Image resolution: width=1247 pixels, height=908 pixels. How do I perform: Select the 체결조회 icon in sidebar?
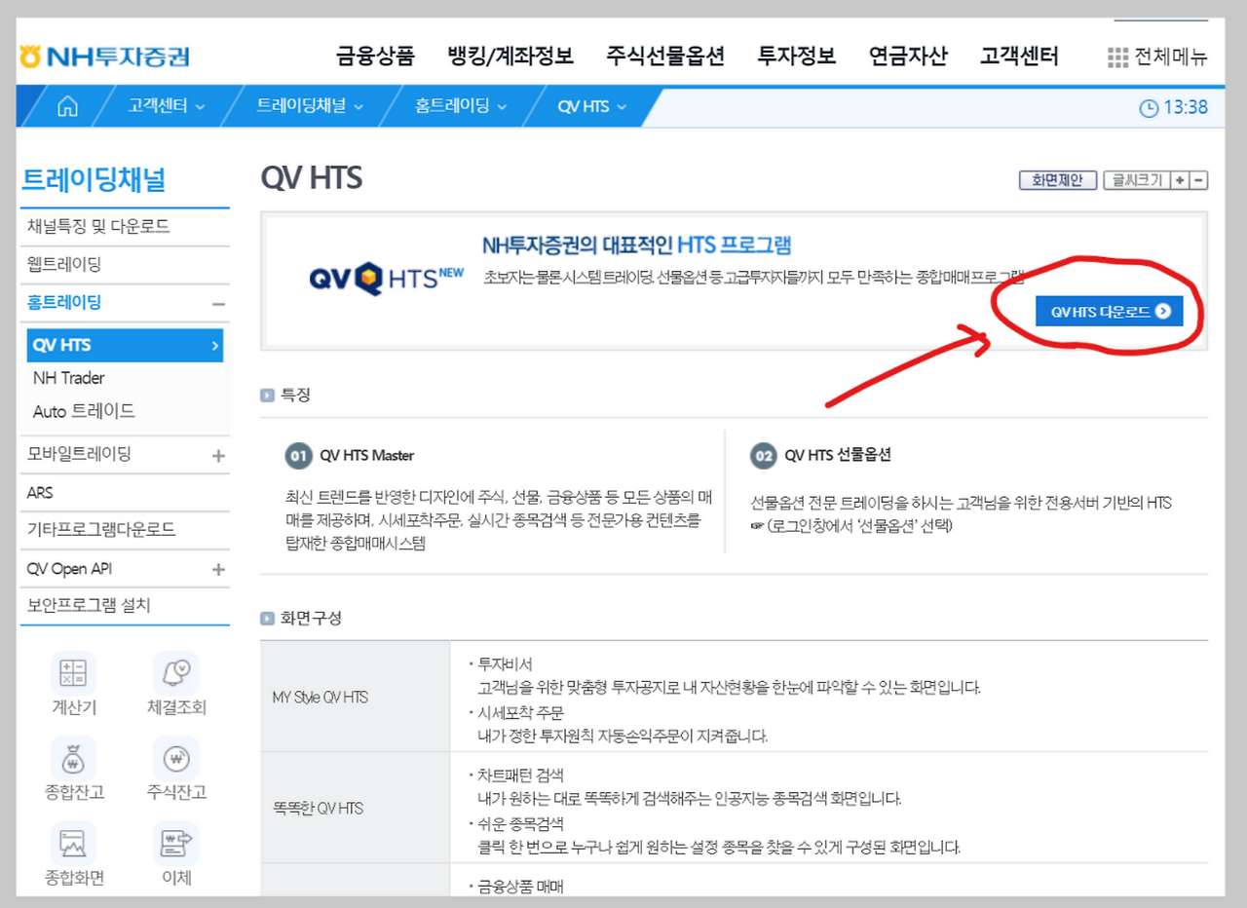tap(175, 682)
